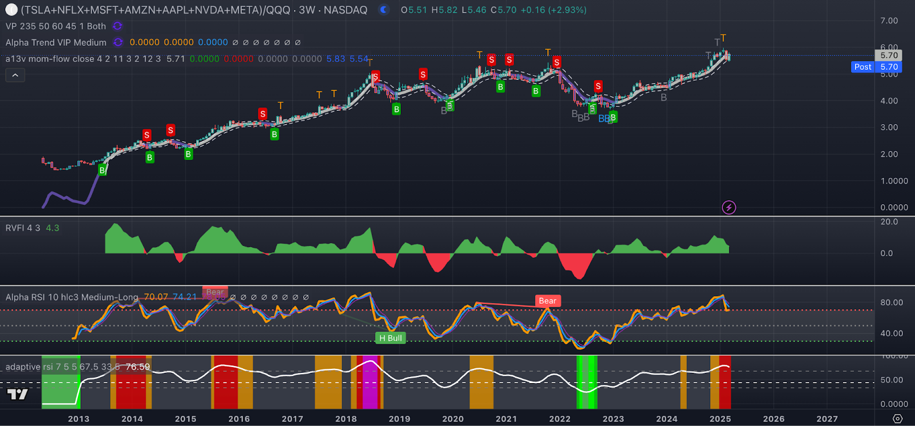Click the 76.59 value in the adaptive rsi legend
Screen dimensions: 915x426
[138, 367]
